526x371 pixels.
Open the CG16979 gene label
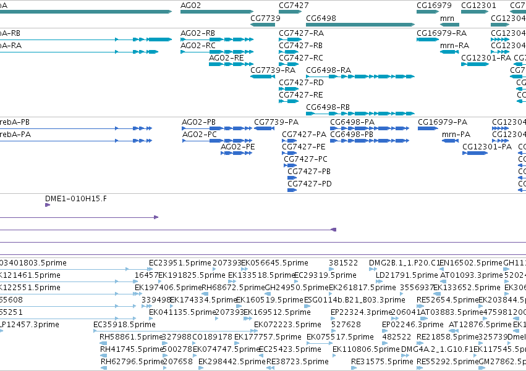click(x=434, y=6)
